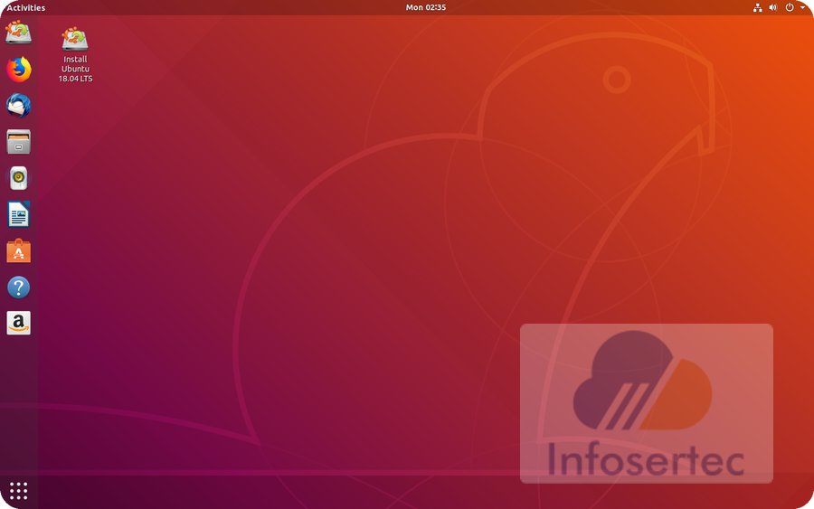814x509 pixels.
Task: Click the volume speaker icon in top bar
Action: coord(773,7)
